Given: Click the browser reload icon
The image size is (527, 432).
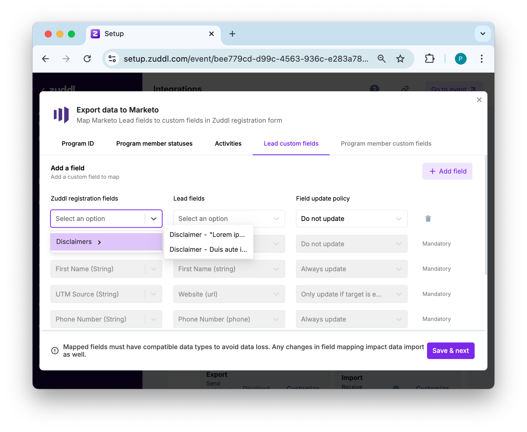Looking at the screenshot, I should tap(87, 59).
